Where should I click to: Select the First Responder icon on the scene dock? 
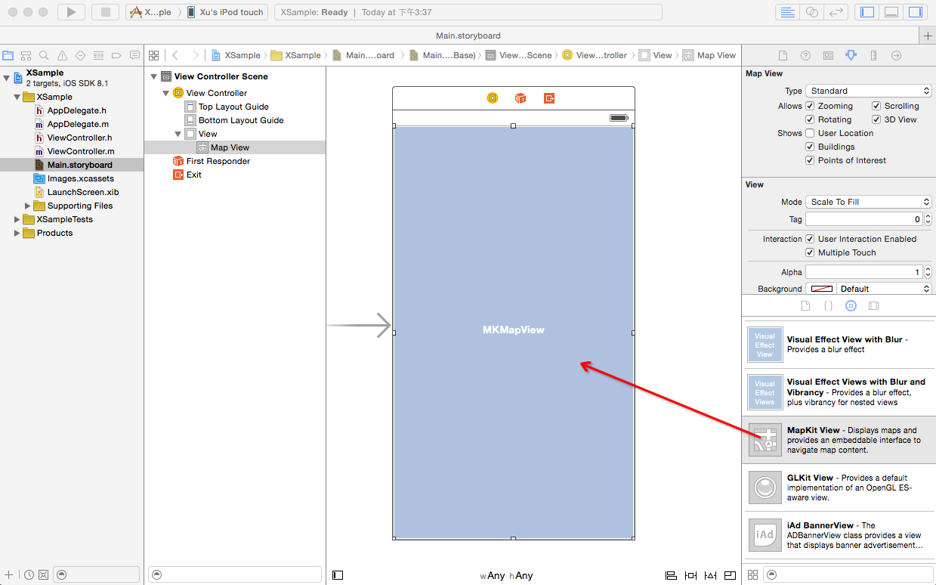521,98
